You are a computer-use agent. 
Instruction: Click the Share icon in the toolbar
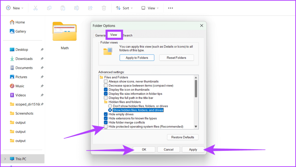90,8
